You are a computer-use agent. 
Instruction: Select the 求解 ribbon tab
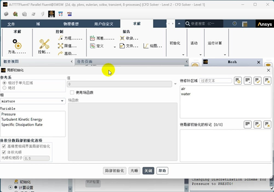[136, 24]
